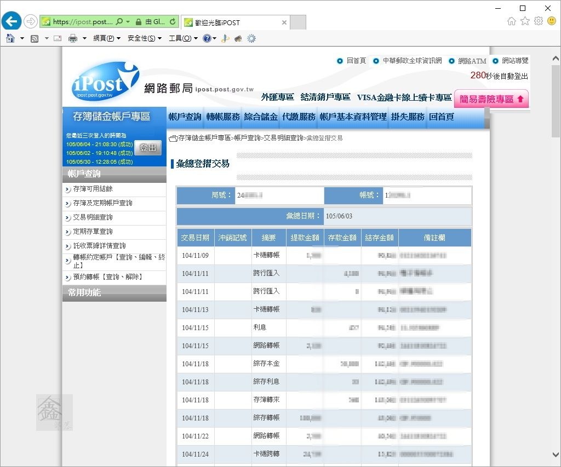Click the page scrollbar up arrow
Image resolution: width=561 pixels, height=467 pixels.
tap(556, 58)
